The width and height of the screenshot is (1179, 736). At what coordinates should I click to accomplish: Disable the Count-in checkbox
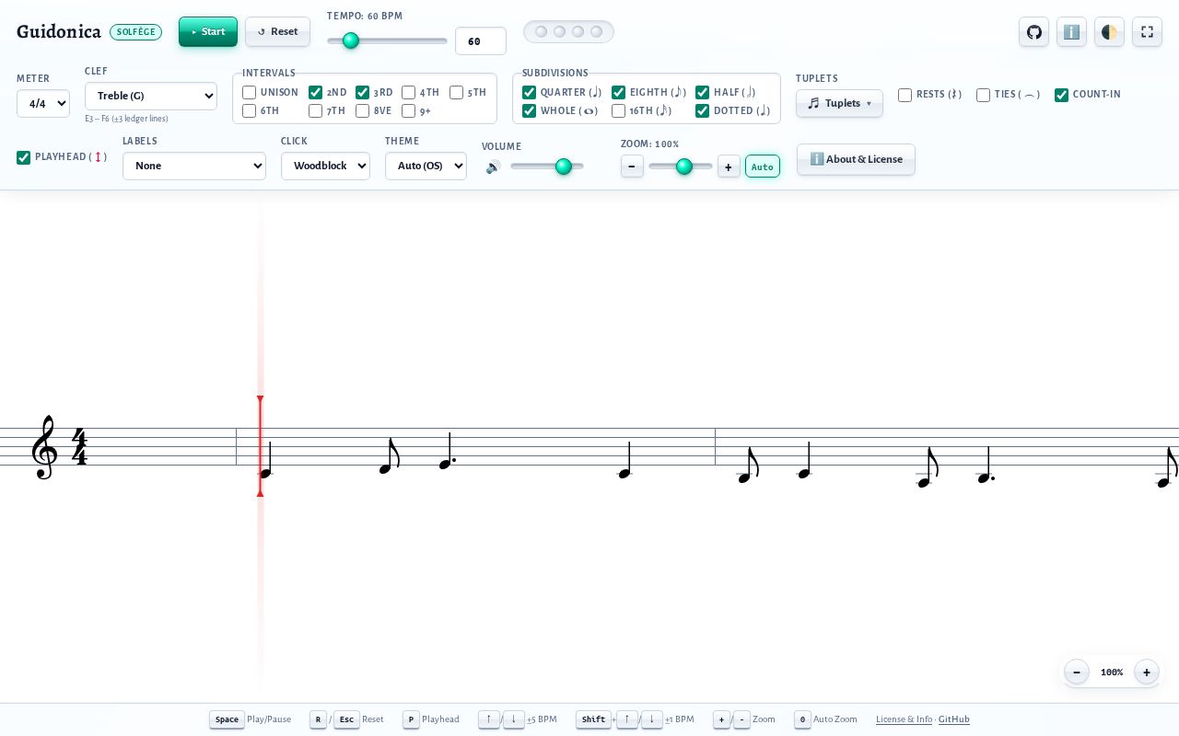[1062, 95]
